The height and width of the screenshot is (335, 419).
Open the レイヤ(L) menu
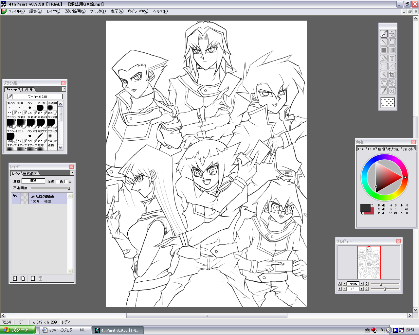(54, 11)
